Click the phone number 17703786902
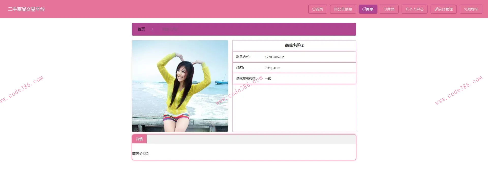 coord(274,57)
